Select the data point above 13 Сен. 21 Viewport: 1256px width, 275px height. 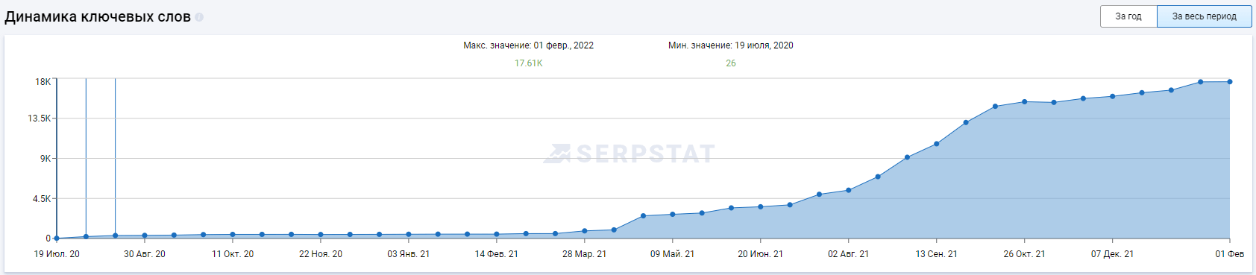[937, 144]
